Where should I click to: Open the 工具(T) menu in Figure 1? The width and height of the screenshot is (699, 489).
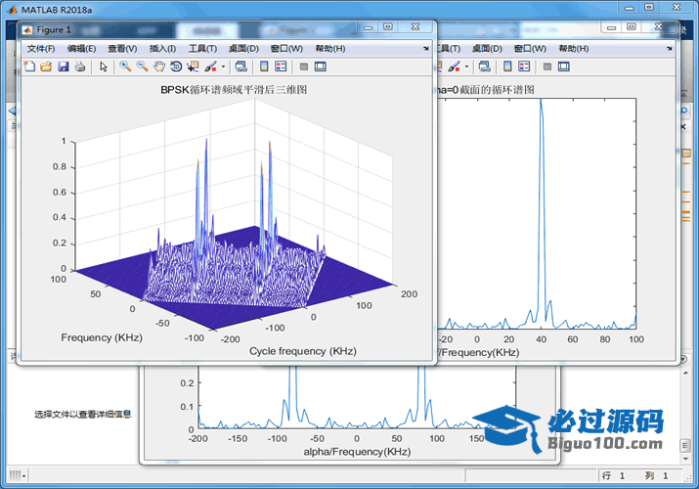click(202, 49)
